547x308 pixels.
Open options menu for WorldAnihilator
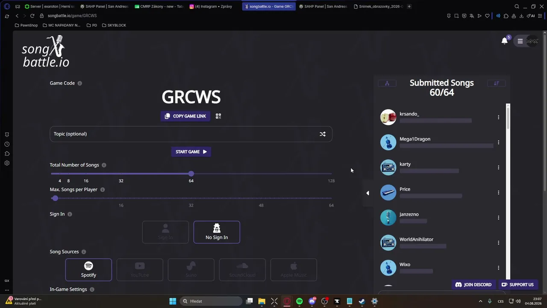tap(498, 243)
